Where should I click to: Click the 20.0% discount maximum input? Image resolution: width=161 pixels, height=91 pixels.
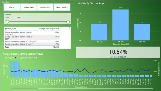(x=20, y=18)
